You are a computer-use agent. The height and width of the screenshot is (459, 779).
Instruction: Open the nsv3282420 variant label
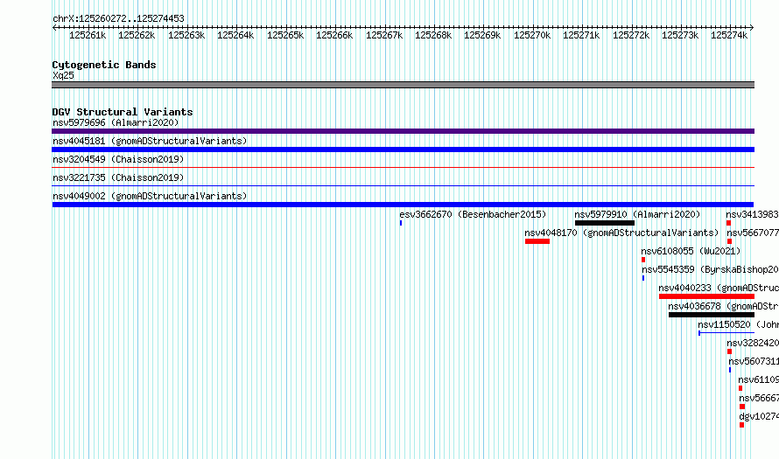pos(753,343)
